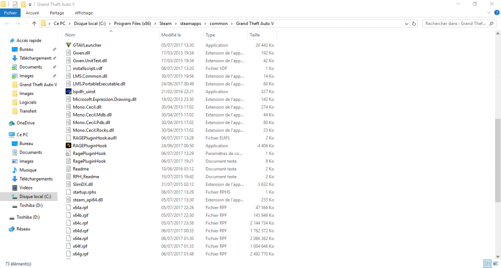The image size is (501, 268).
Task: Switch to the Partage ribbon tab
Action: 57,13
